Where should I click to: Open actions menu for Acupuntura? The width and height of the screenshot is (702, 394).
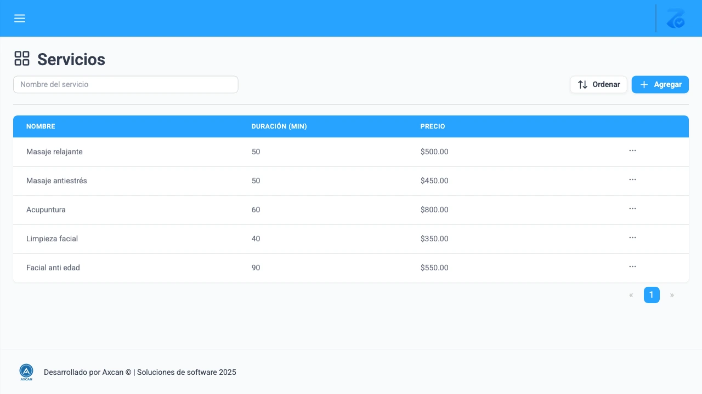pyautogui.click(x=632, y=208)
